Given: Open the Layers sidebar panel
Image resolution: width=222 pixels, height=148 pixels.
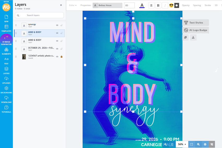Looking at the screenshot, I should point(6,71).
